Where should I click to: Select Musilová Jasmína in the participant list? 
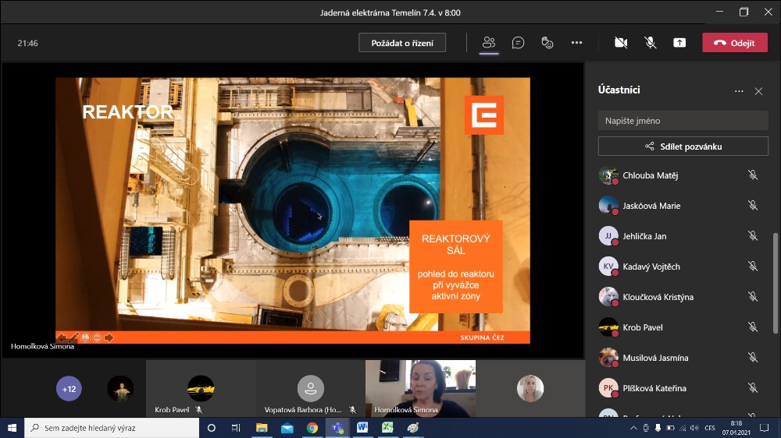[655, 358]
